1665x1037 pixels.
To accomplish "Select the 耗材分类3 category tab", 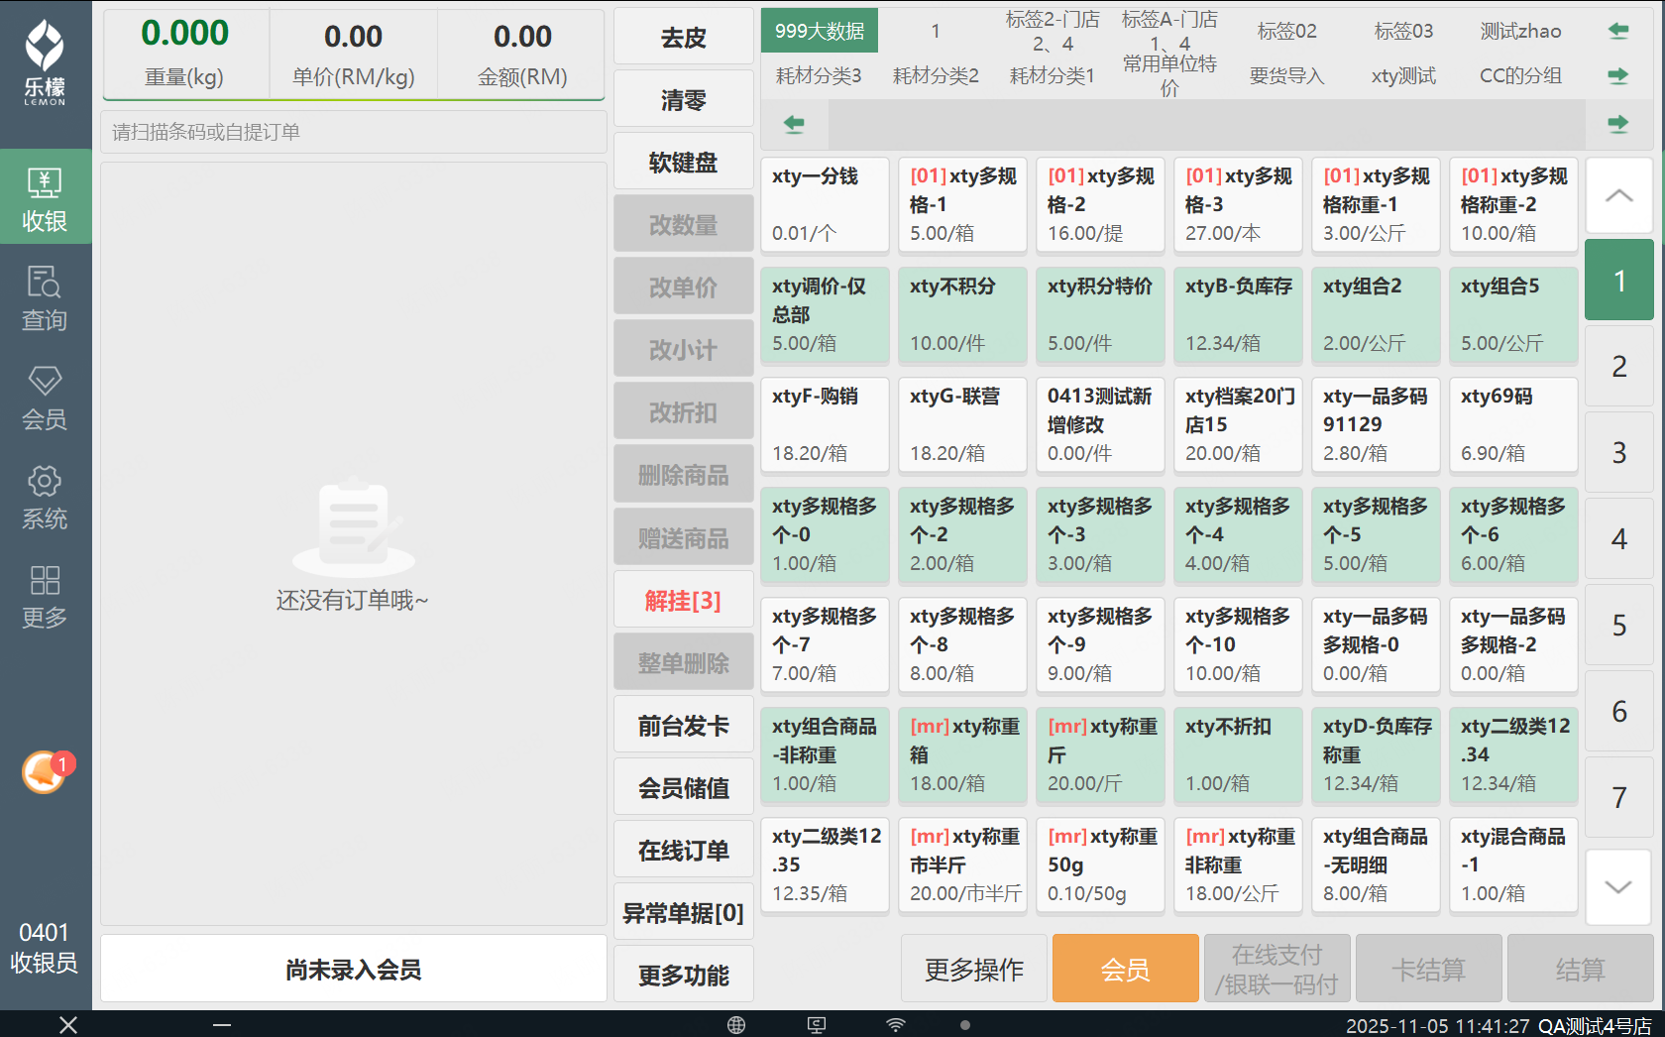I will click(819, 75).
